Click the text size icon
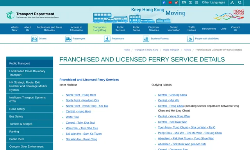This screenshot has height=150, width=250. [232, 3]
